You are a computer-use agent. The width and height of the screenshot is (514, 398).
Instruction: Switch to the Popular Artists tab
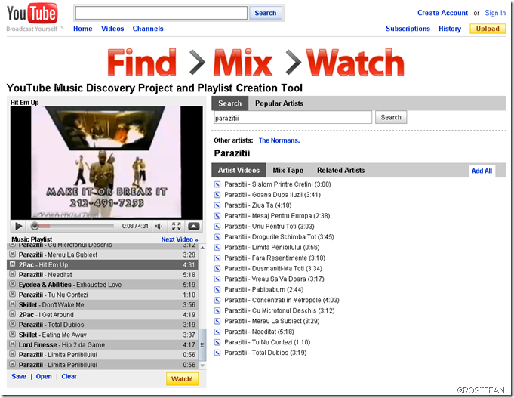coord(279,103)
